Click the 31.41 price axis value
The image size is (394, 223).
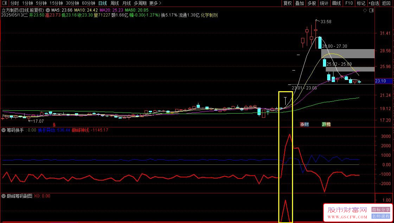(385, 33)
